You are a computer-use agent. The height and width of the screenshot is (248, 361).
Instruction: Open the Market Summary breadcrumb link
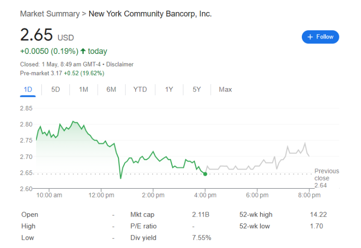(x=50, y=14)
